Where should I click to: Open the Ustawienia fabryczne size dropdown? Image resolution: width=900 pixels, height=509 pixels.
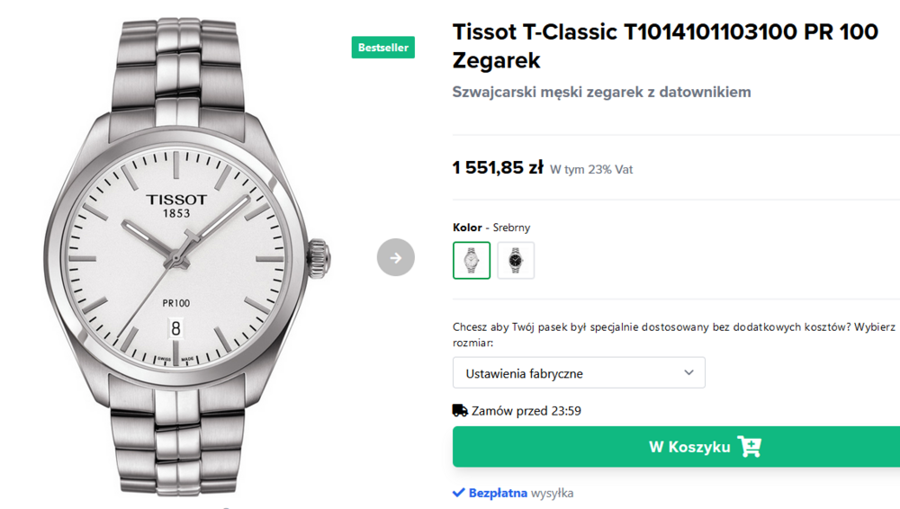(578, 373)
